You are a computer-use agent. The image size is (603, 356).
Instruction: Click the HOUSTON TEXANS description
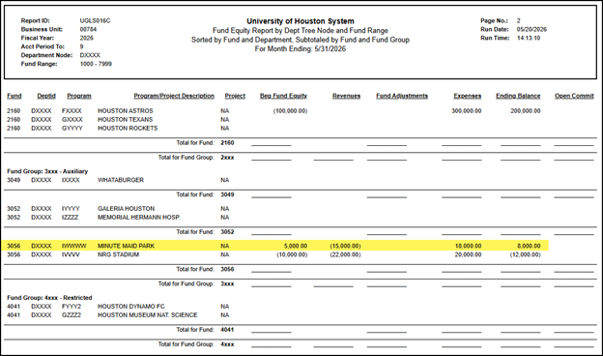(126, 120)
